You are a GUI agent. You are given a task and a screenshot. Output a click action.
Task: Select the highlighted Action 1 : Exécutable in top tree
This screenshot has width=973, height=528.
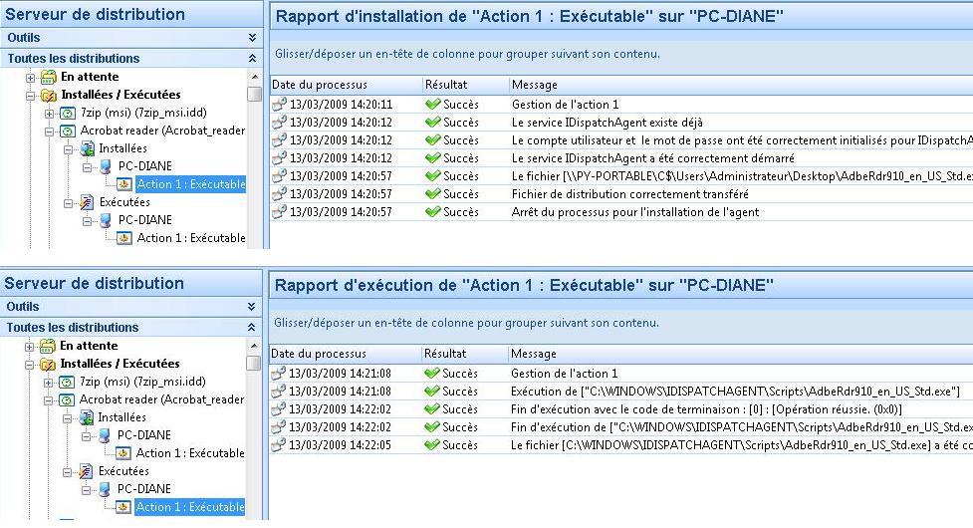point(191,184)
